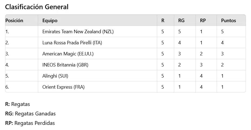Click the Equipo column header
This screenshot has width=251, height=130.
pos(50,21)
